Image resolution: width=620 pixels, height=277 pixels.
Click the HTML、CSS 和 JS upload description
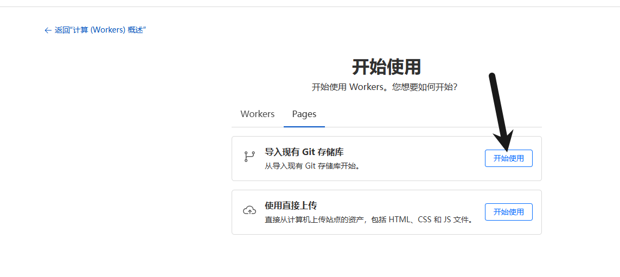click(369, 220)
